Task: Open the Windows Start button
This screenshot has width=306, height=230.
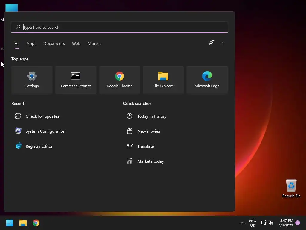Action: 10,223
